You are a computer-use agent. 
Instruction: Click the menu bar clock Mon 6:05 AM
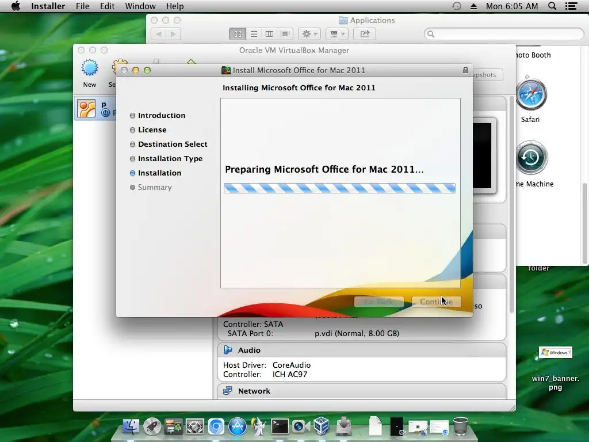pyautogui.click(x=511, y=6)
